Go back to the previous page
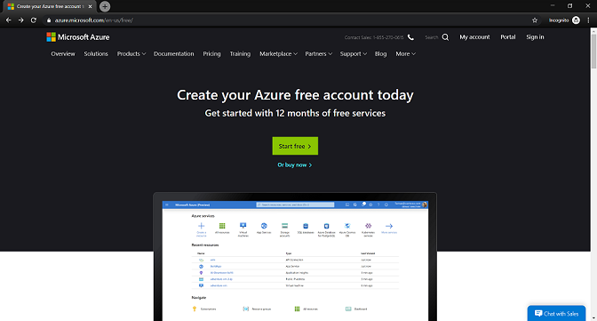 tap(8, 20)
